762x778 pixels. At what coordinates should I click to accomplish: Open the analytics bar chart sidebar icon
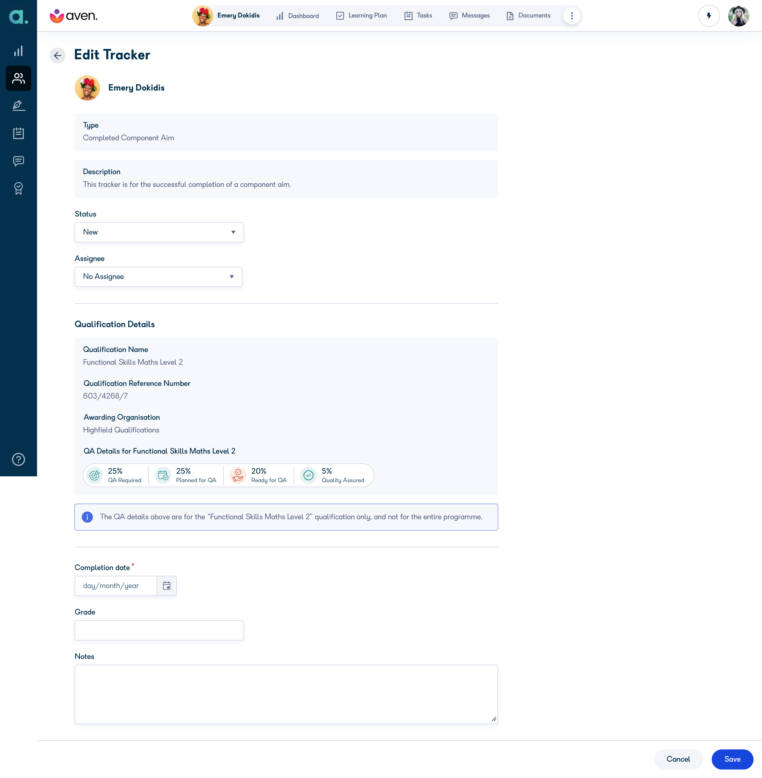19,51
